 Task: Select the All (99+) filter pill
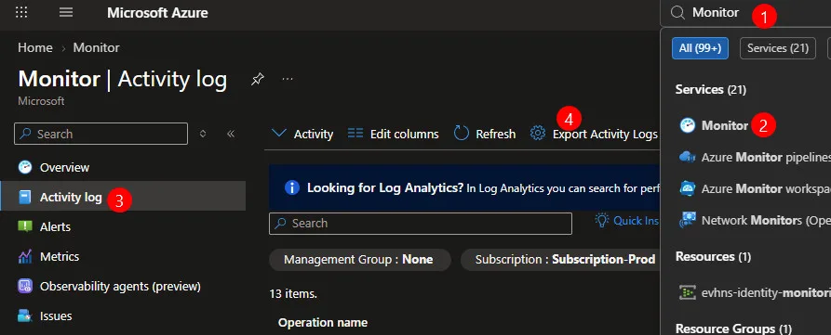(700, 48)
